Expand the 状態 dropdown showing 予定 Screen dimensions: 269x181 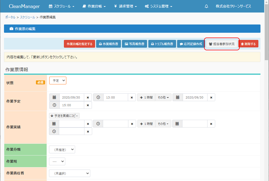(58, 81)
